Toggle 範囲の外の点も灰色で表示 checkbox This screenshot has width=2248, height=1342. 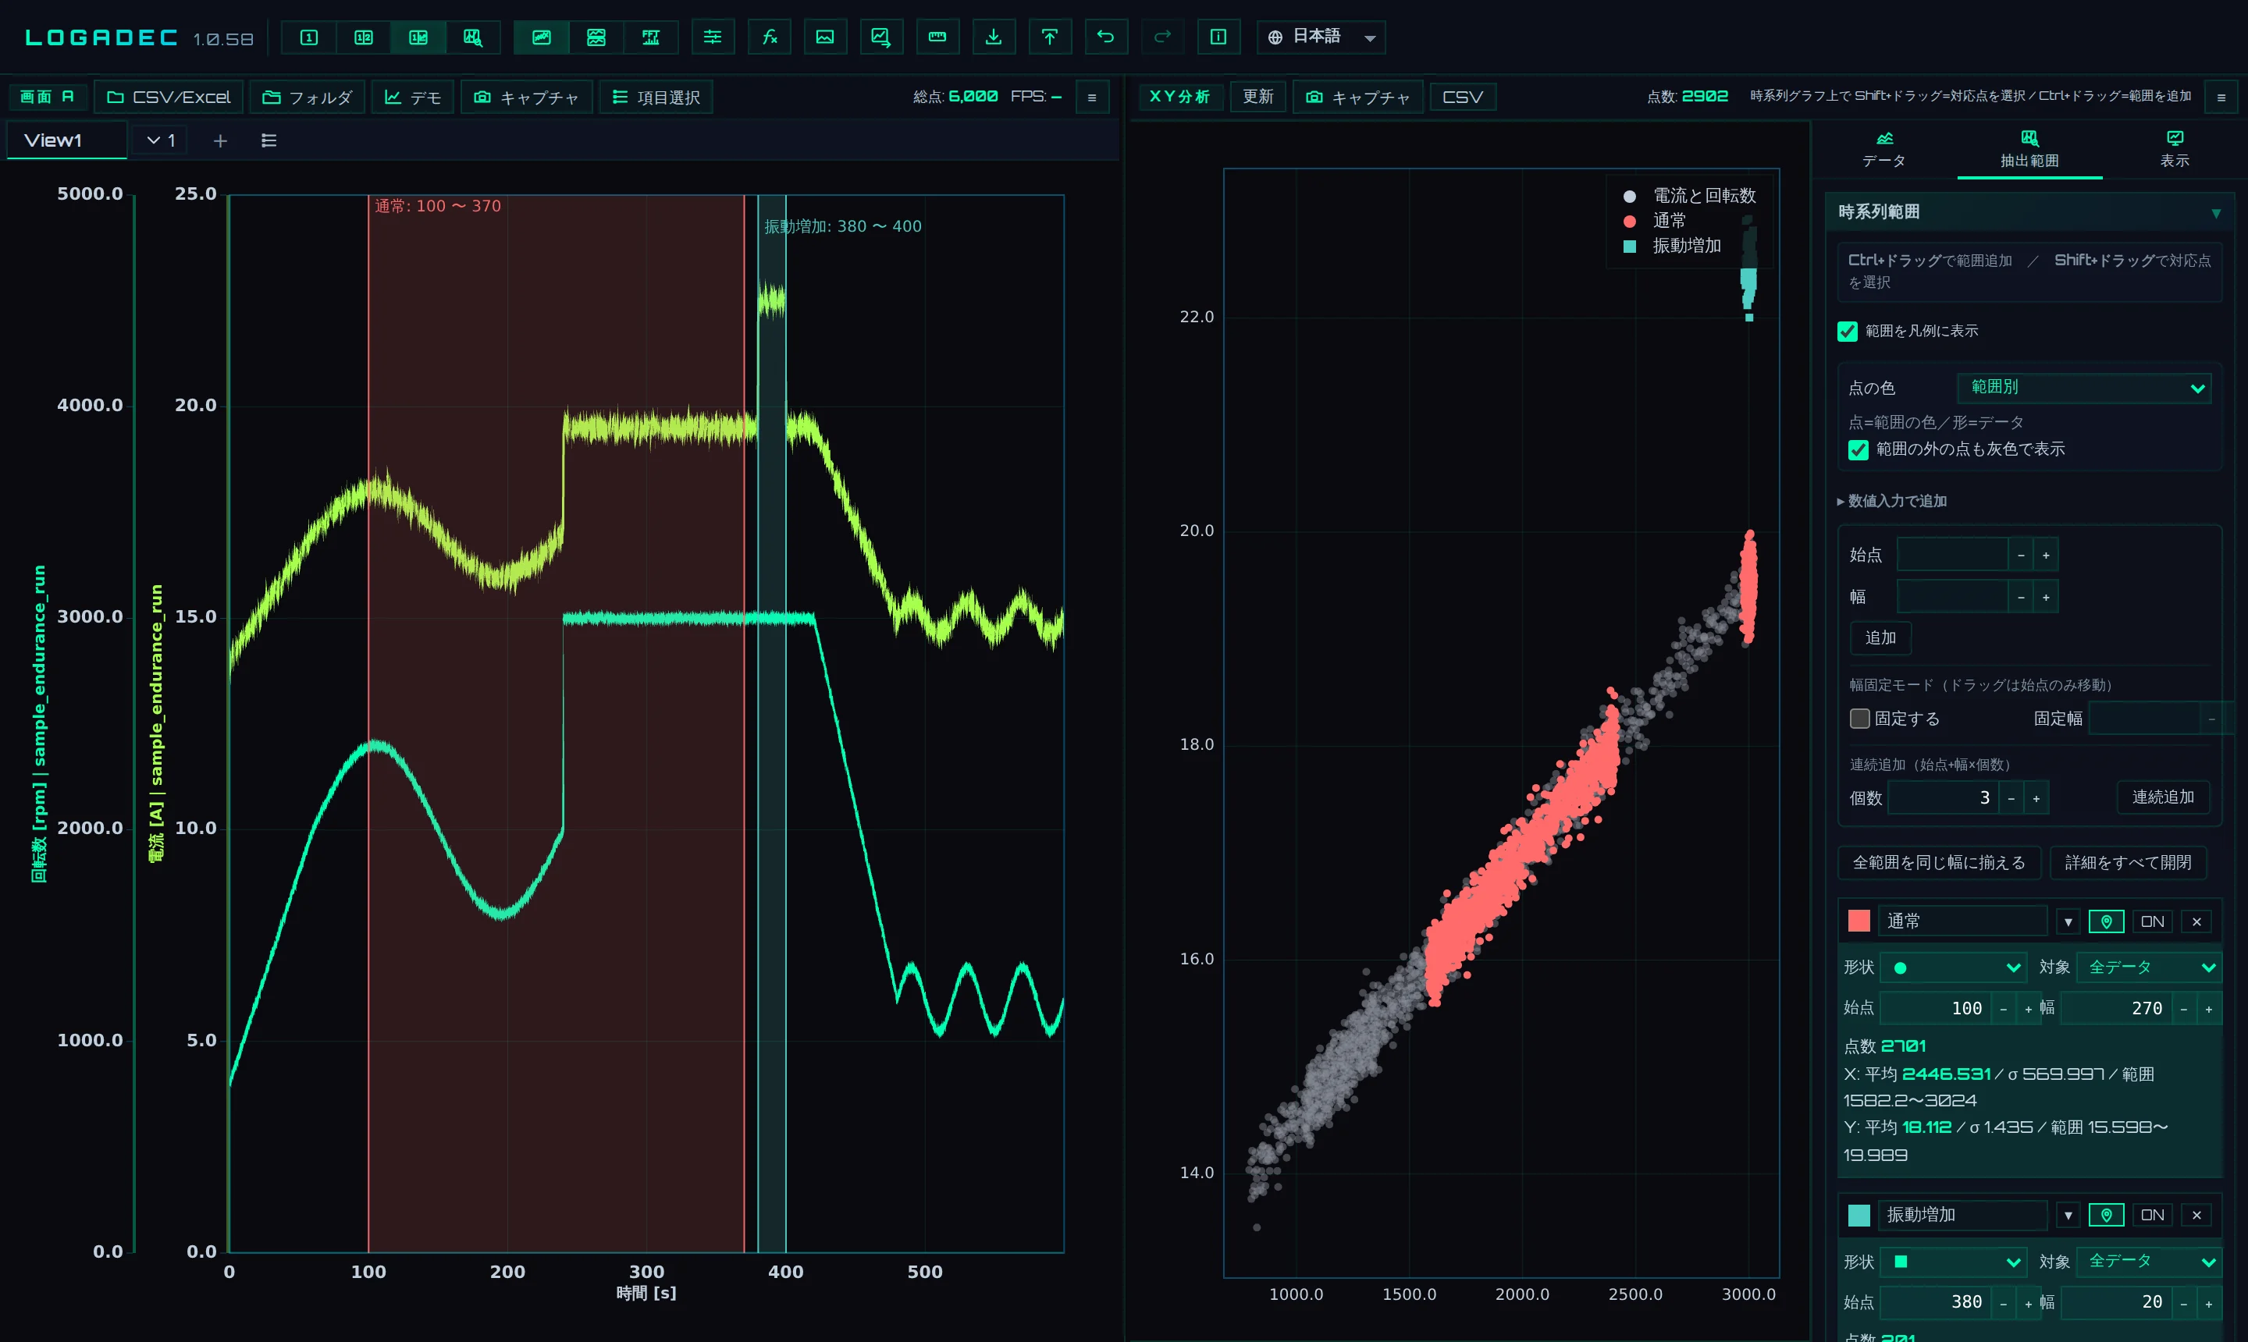(1858, 450)
